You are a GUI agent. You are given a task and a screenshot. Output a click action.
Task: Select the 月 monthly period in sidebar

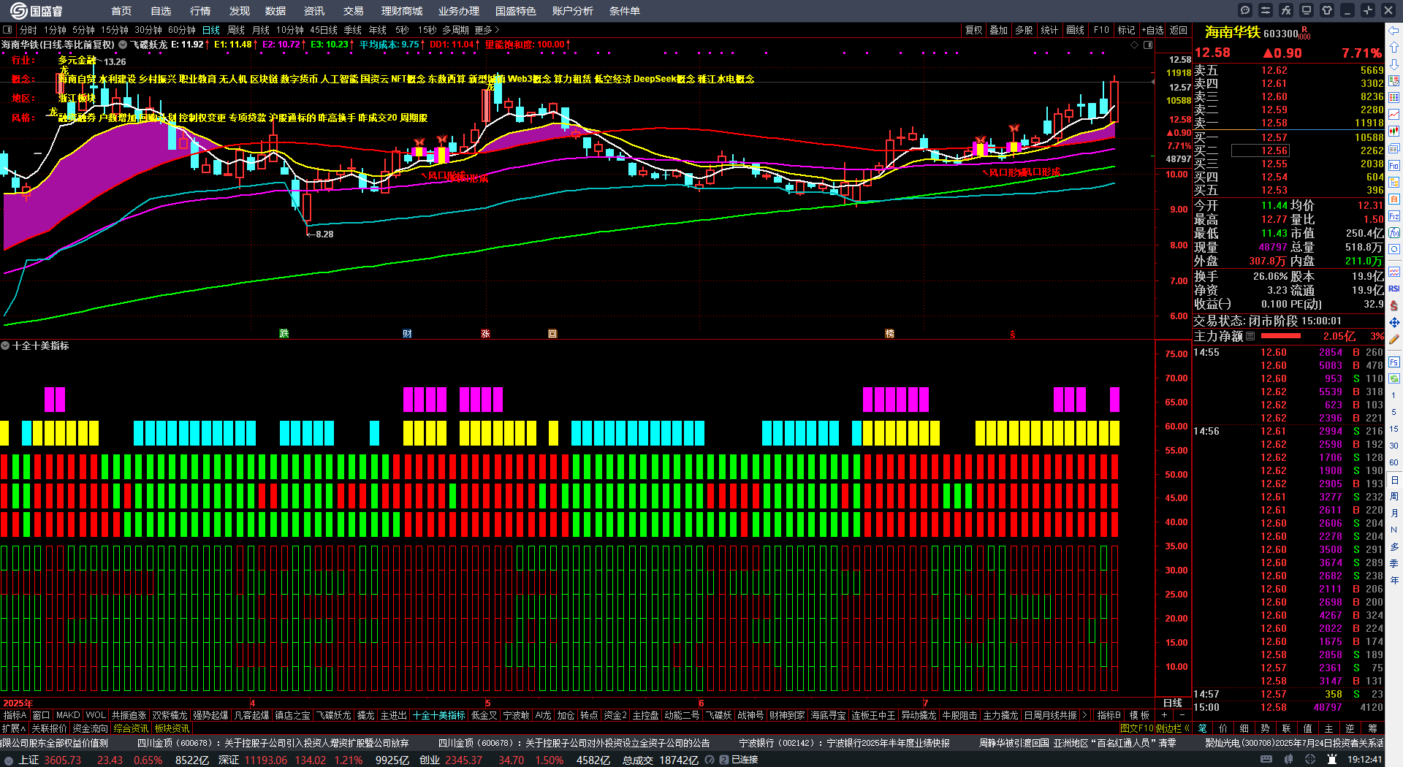click(1394, 514)
